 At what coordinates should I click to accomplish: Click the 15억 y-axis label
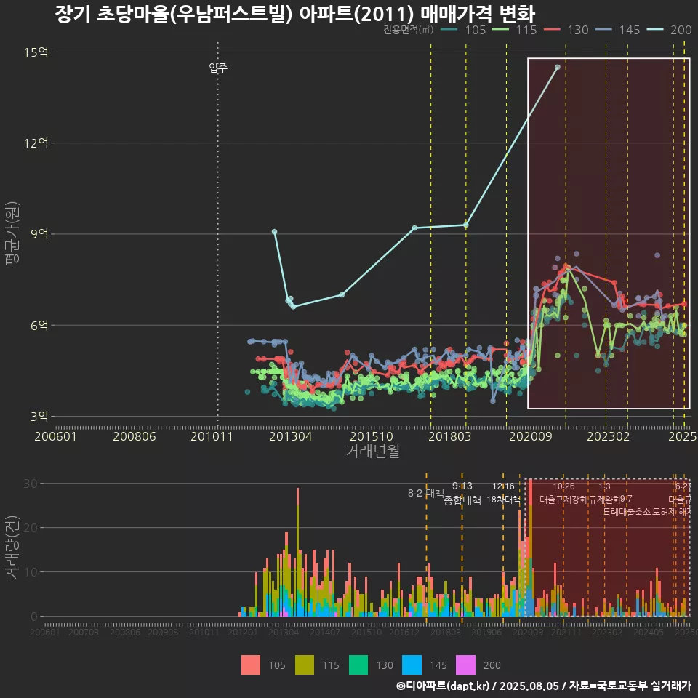[x=36, y=52]
